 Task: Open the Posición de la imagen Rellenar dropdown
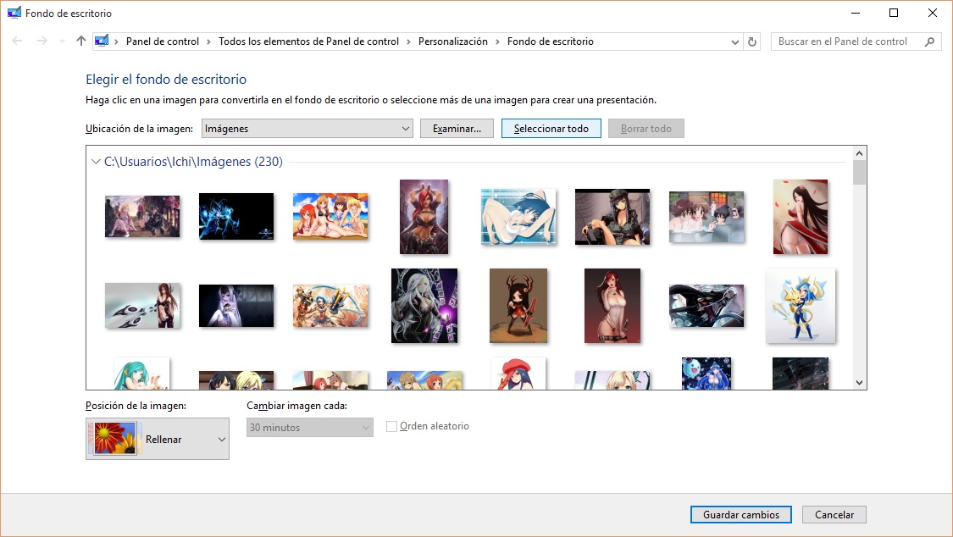pos(158,439)
